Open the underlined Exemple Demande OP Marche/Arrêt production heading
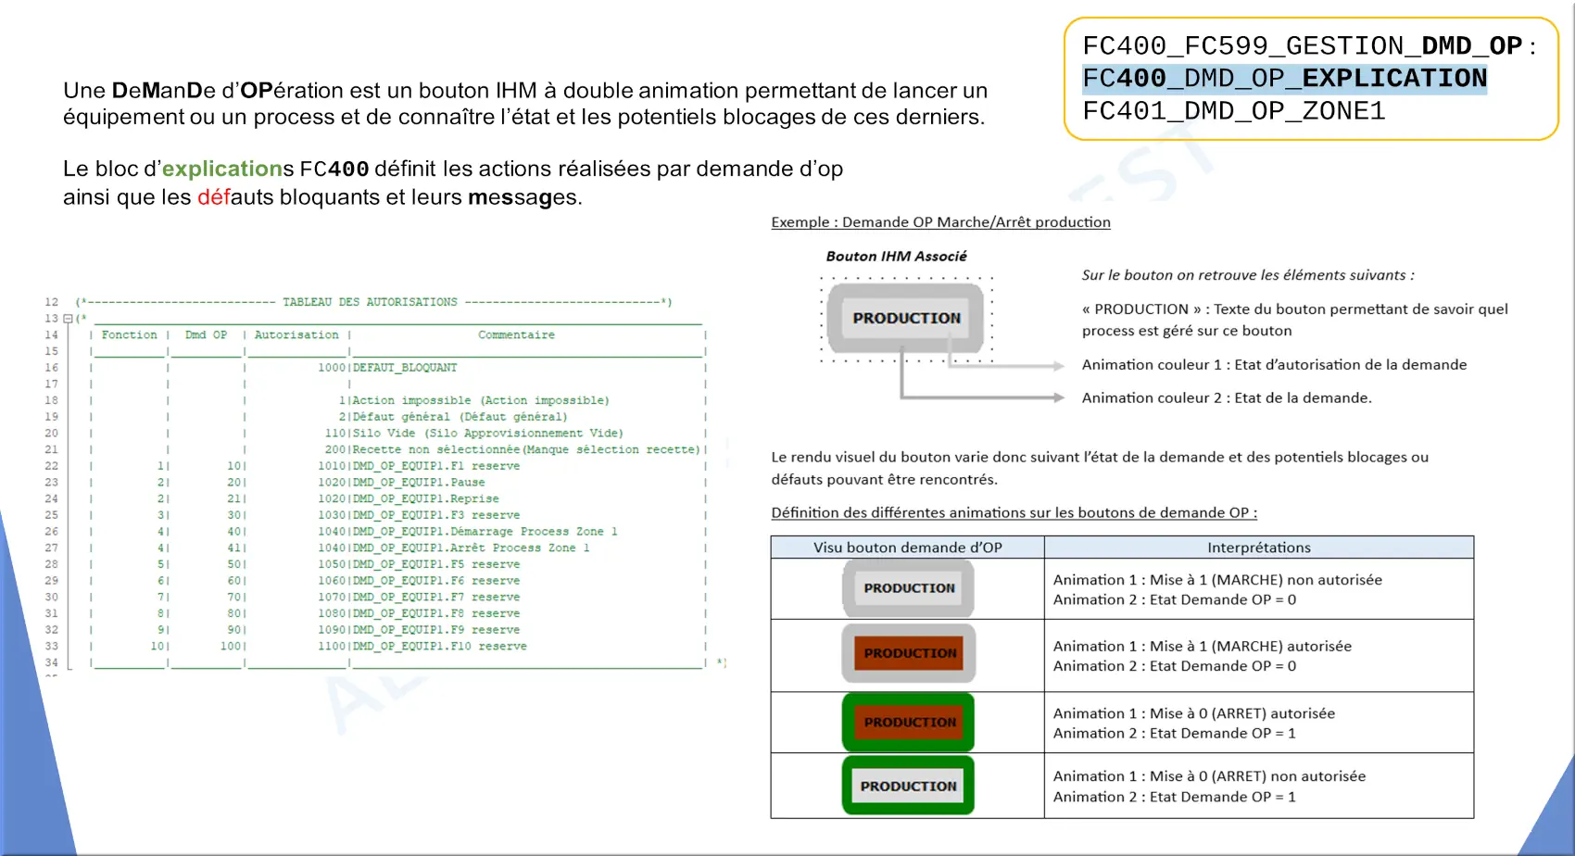Image resolution: width=1575 pixels, height=856 pixels. pos(940,222)
